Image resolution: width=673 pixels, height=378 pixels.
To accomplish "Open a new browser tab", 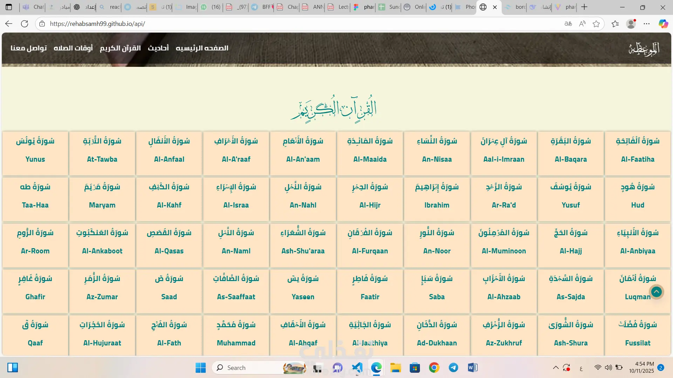I will (x=584, y=7).
